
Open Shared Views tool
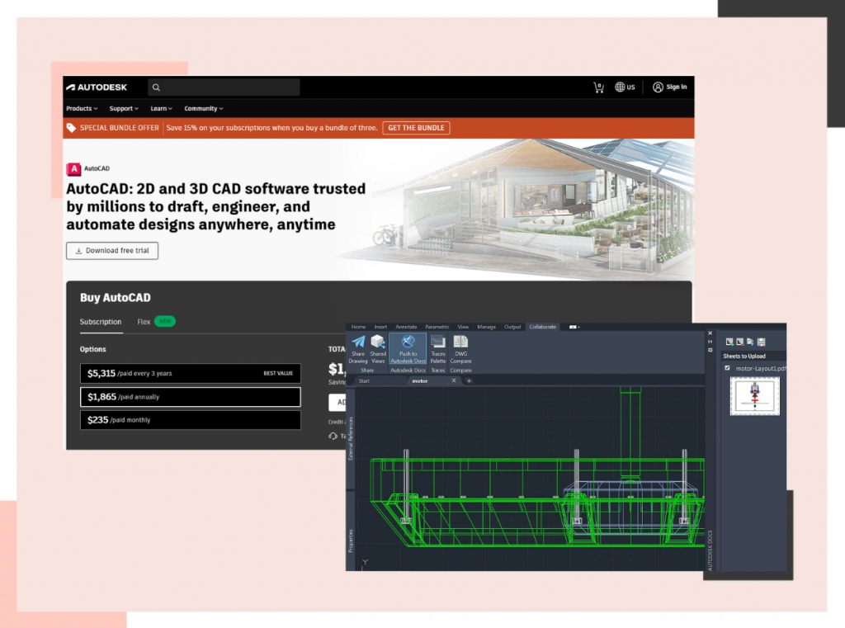click(x=378, y=349)
